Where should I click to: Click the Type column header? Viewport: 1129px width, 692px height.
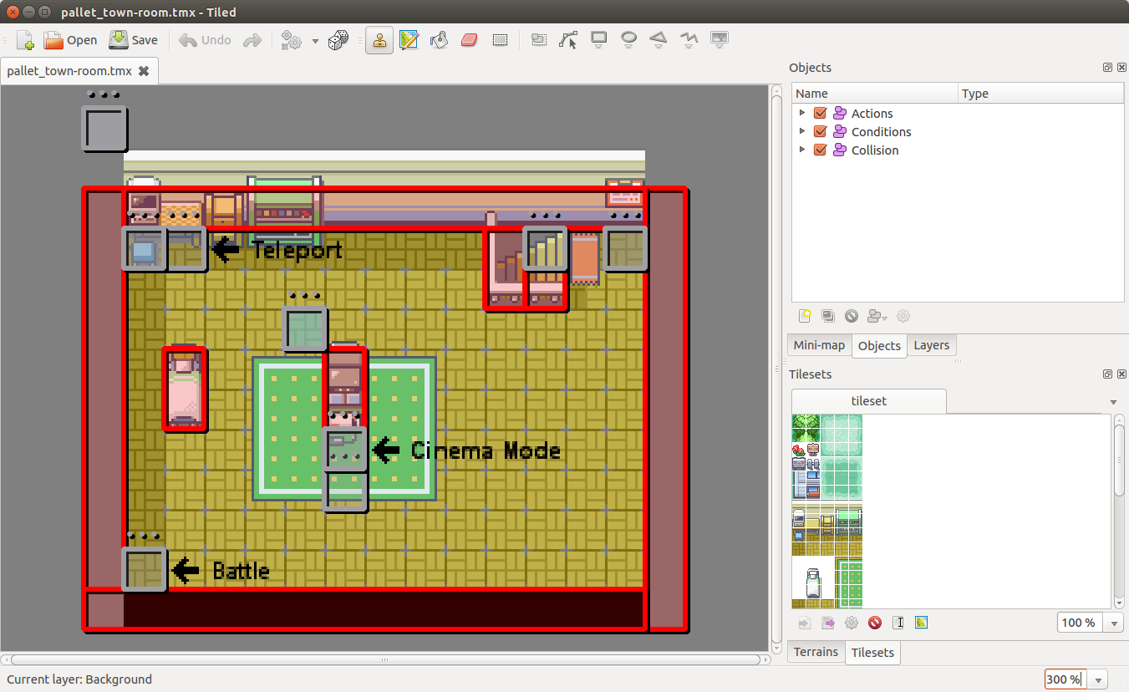pyautogui.click(x=1040, y=94)
